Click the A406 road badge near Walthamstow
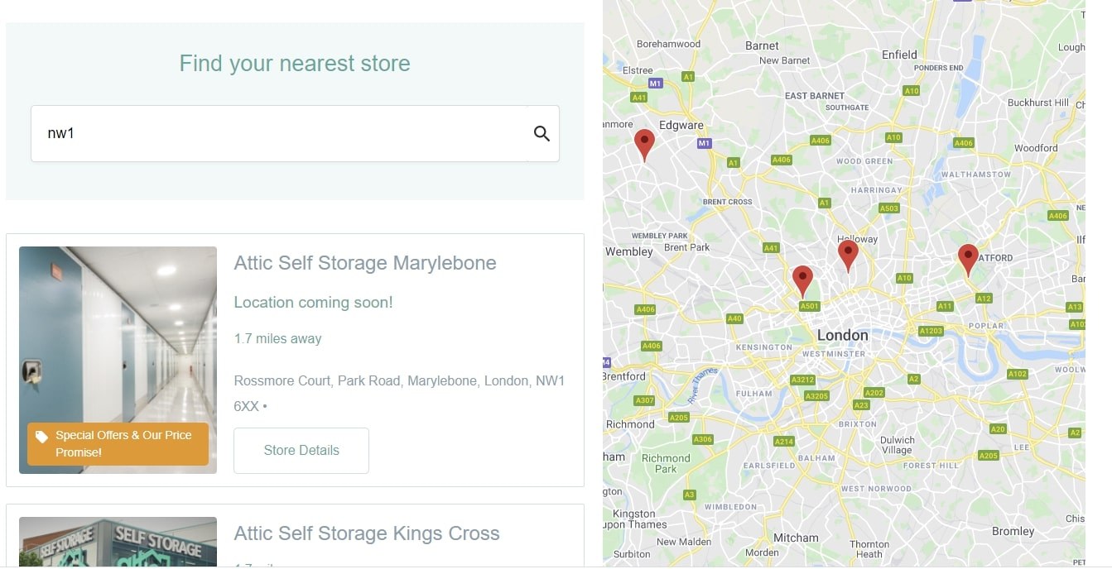Viewport: 1112px width, 569px height. (x=963, y=143)
